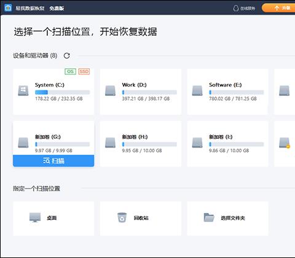Click the "System (C:)" label
The width and height of the screenshot is (295, 258).
(50, 85)
